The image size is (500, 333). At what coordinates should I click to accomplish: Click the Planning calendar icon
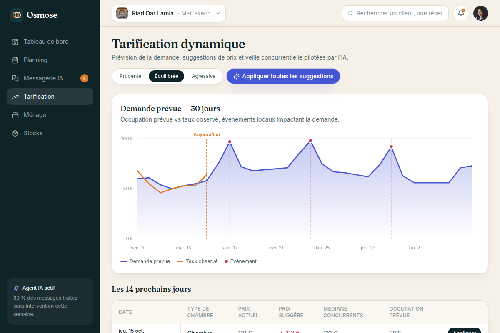pyautogui.click(x=15, y=60)
